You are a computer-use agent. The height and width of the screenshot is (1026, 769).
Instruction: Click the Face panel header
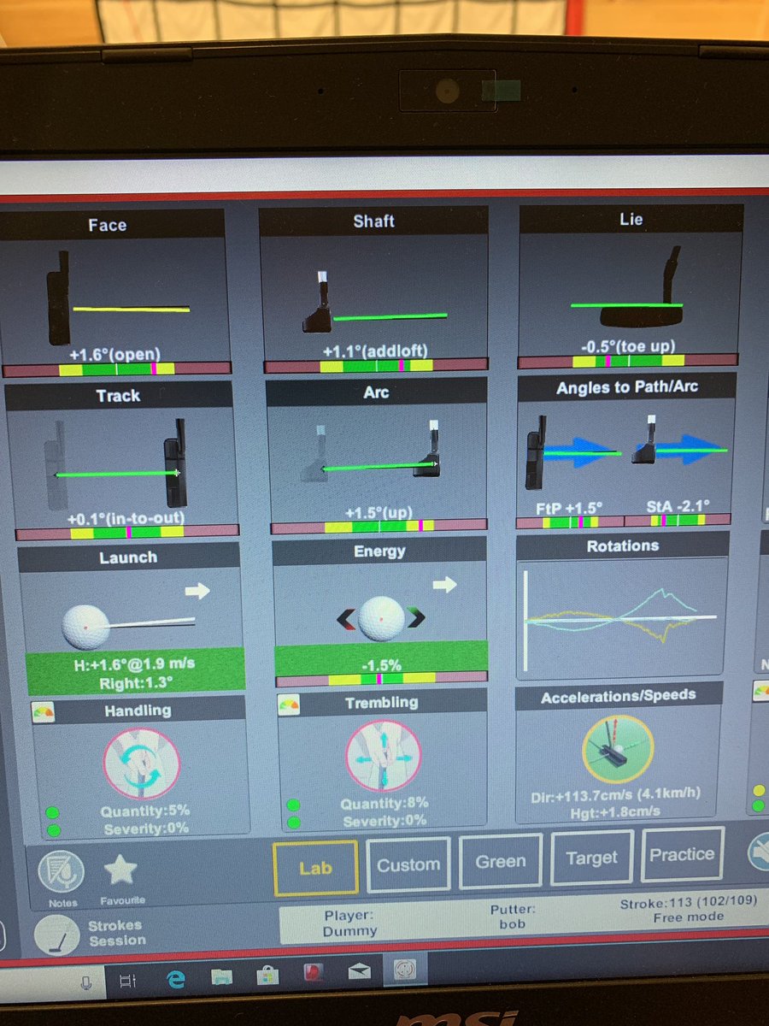click(112, 225)
